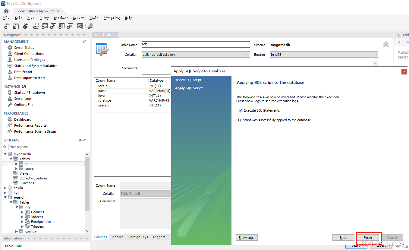Create a new function toolbar icon

[x=70, y=26]
